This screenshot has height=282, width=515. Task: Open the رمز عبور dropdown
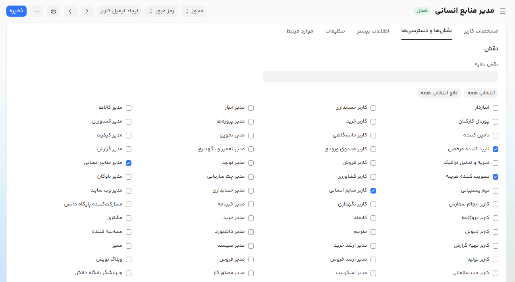[x=160, y=11]
